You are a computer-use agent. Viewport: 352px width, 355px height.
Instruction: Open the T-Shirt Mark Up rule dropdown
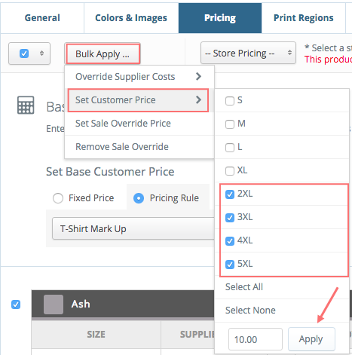[133, 228]
